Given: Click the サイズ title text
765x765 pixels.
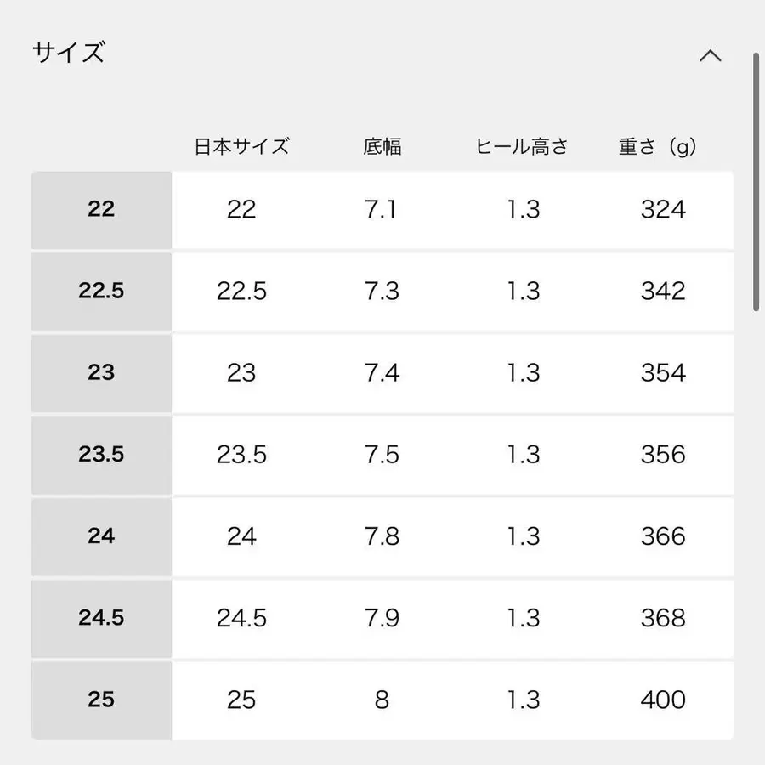Looking at the screenshot, I should click(x=68, y=53).
